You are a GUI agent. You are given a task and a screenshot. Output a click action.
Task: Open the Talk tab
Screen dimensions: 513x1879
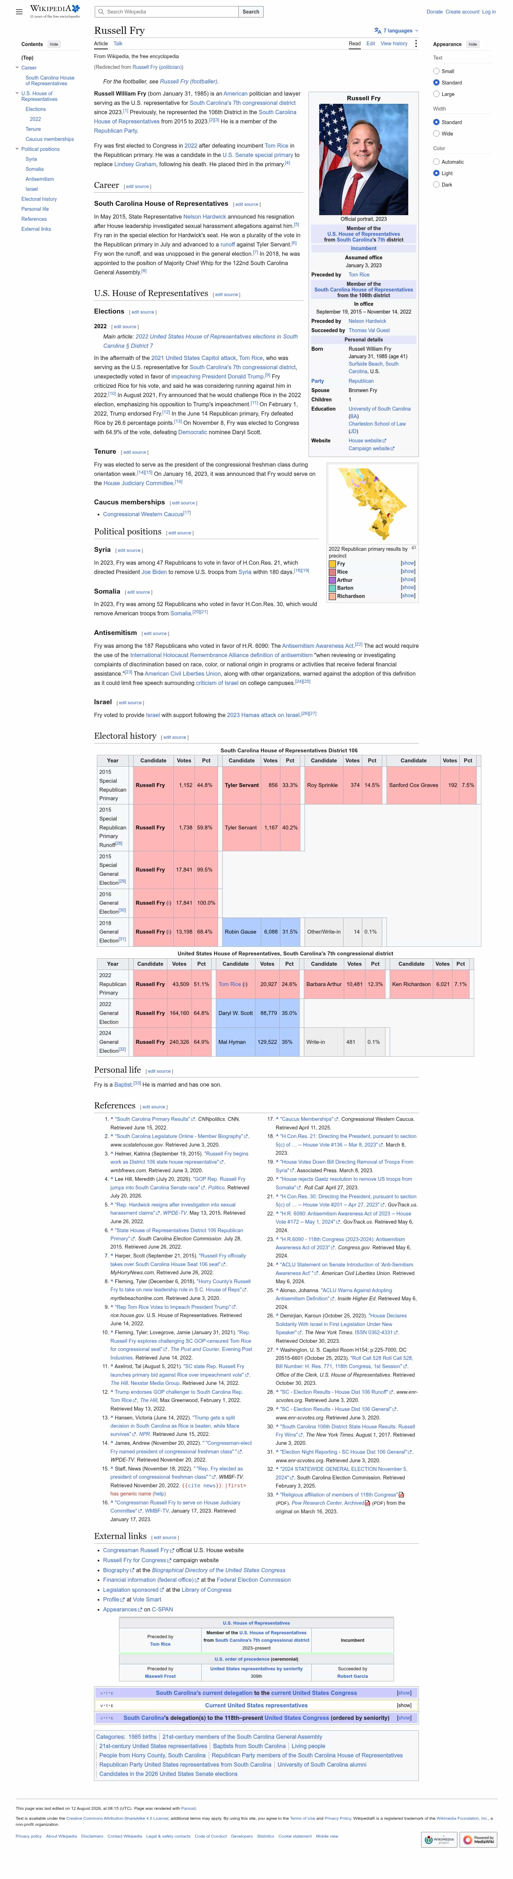click(118, 44)
